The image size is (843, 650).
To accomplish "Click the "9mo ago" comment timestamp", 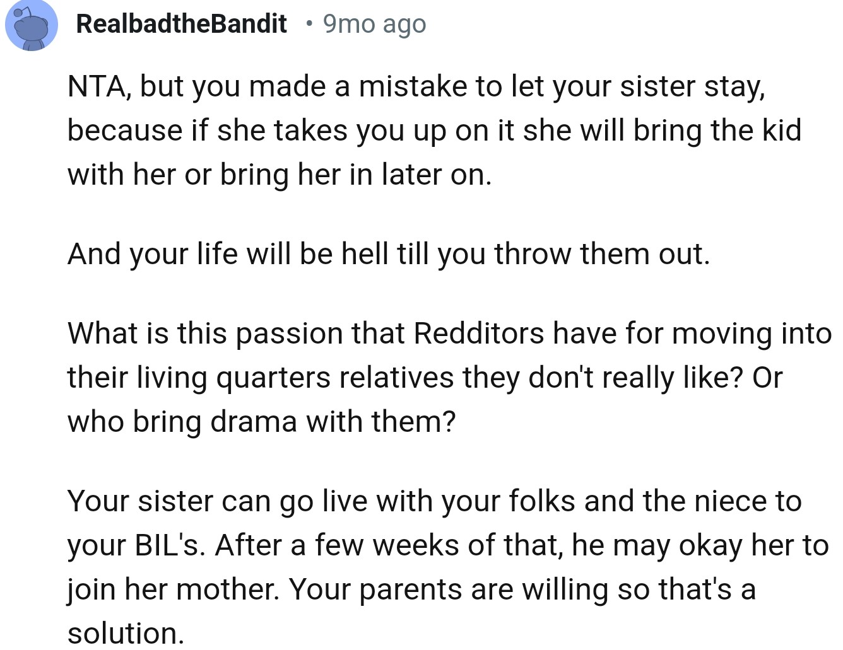I will pyautogui.click(x=374, y=24).
